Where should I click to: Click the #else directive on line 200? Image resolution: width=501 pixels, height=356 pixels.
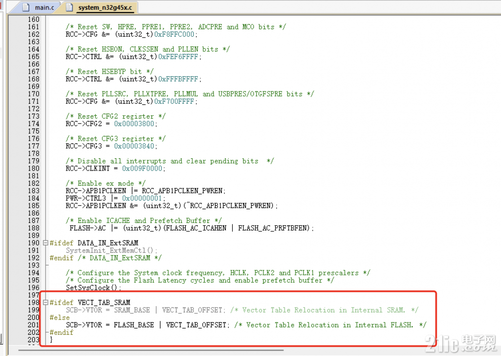60,317
